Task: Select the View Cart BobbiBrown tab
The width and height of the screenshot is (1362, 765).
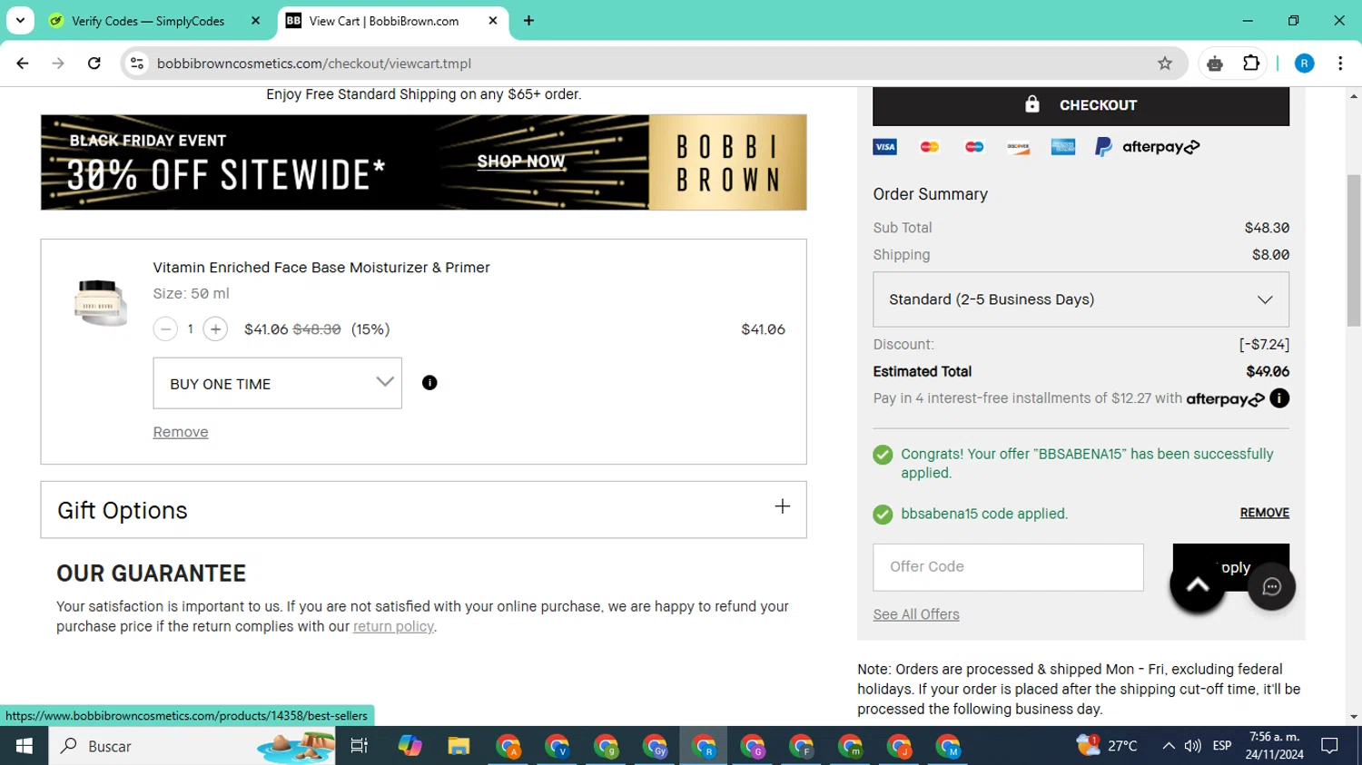Action: pos(384,21)
